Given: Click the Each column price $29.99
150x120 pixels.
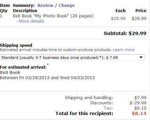Looking at the screenshot, I should (118, 19).
